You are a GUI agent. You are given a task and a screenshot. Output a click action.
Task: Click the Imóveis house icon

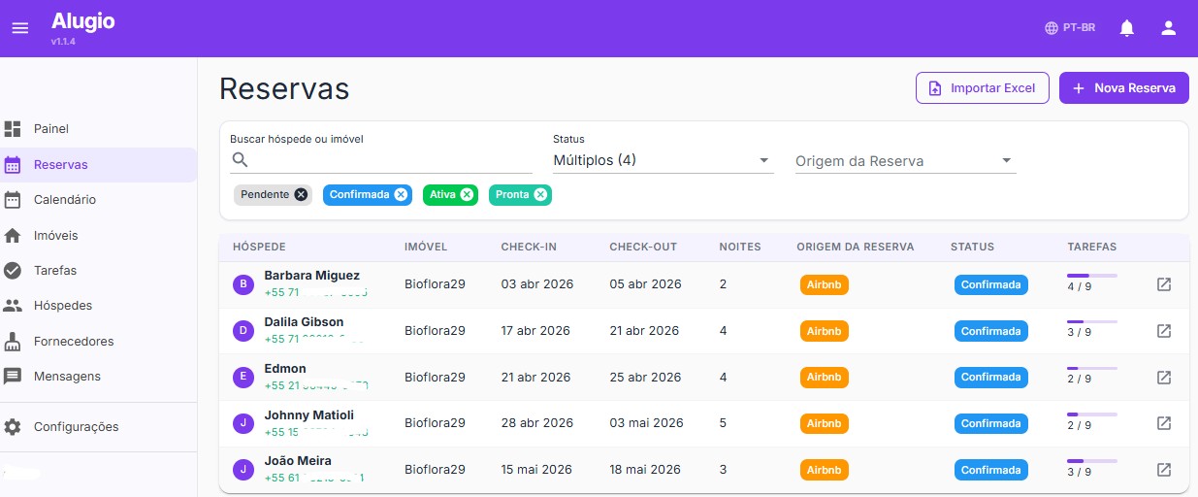tap(13, 236)
